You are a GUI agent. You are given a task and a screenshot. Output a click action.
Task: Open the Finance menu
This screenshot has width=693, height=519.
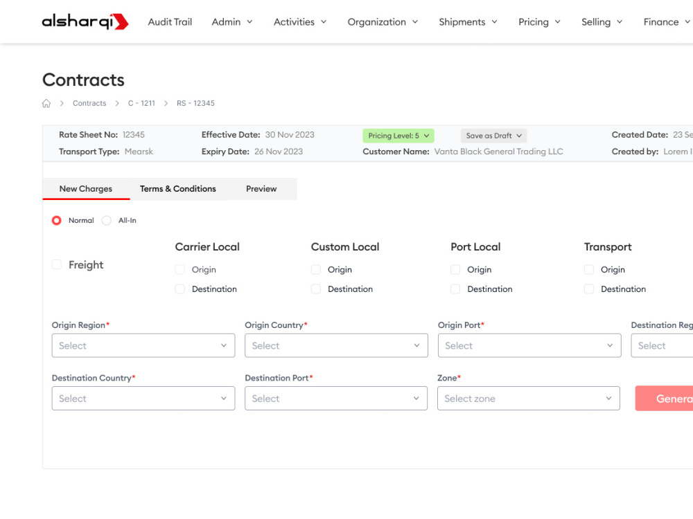click(x=667, y=22)
